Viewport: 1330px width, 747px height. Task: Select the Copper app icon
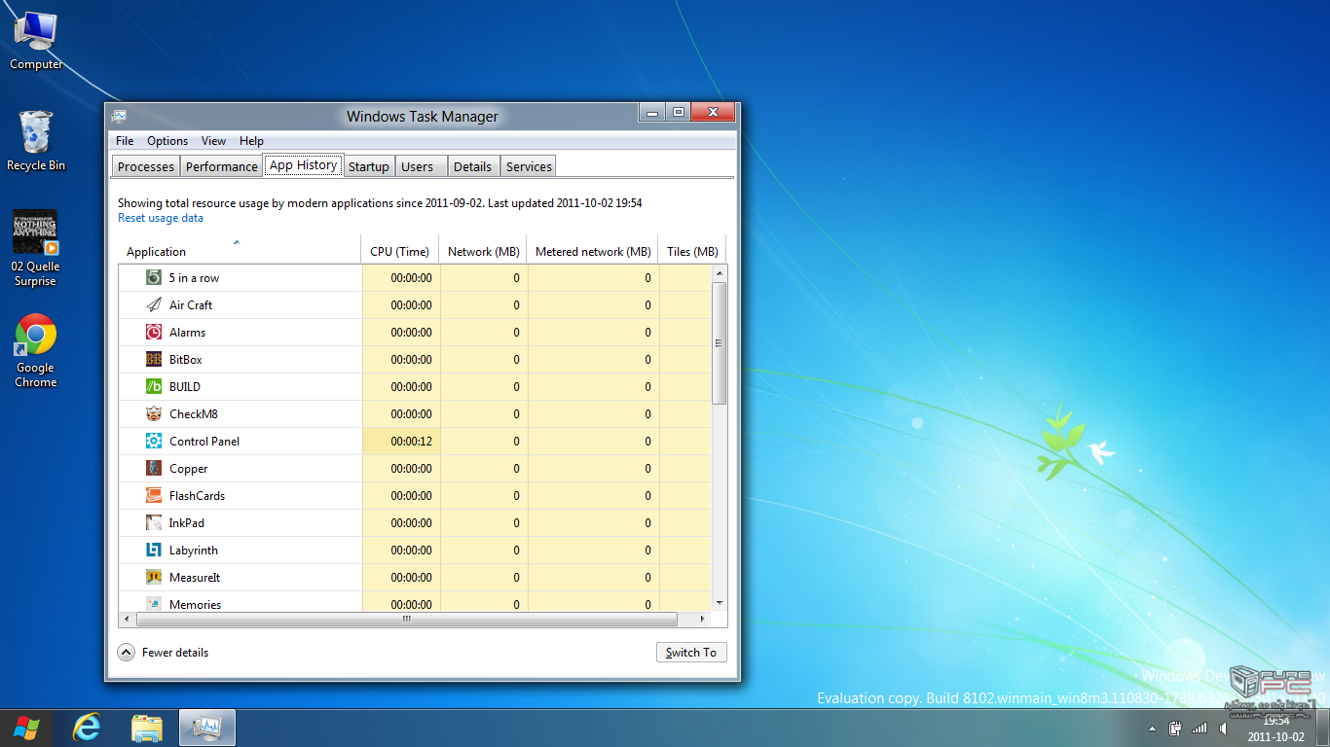point(153,468)
